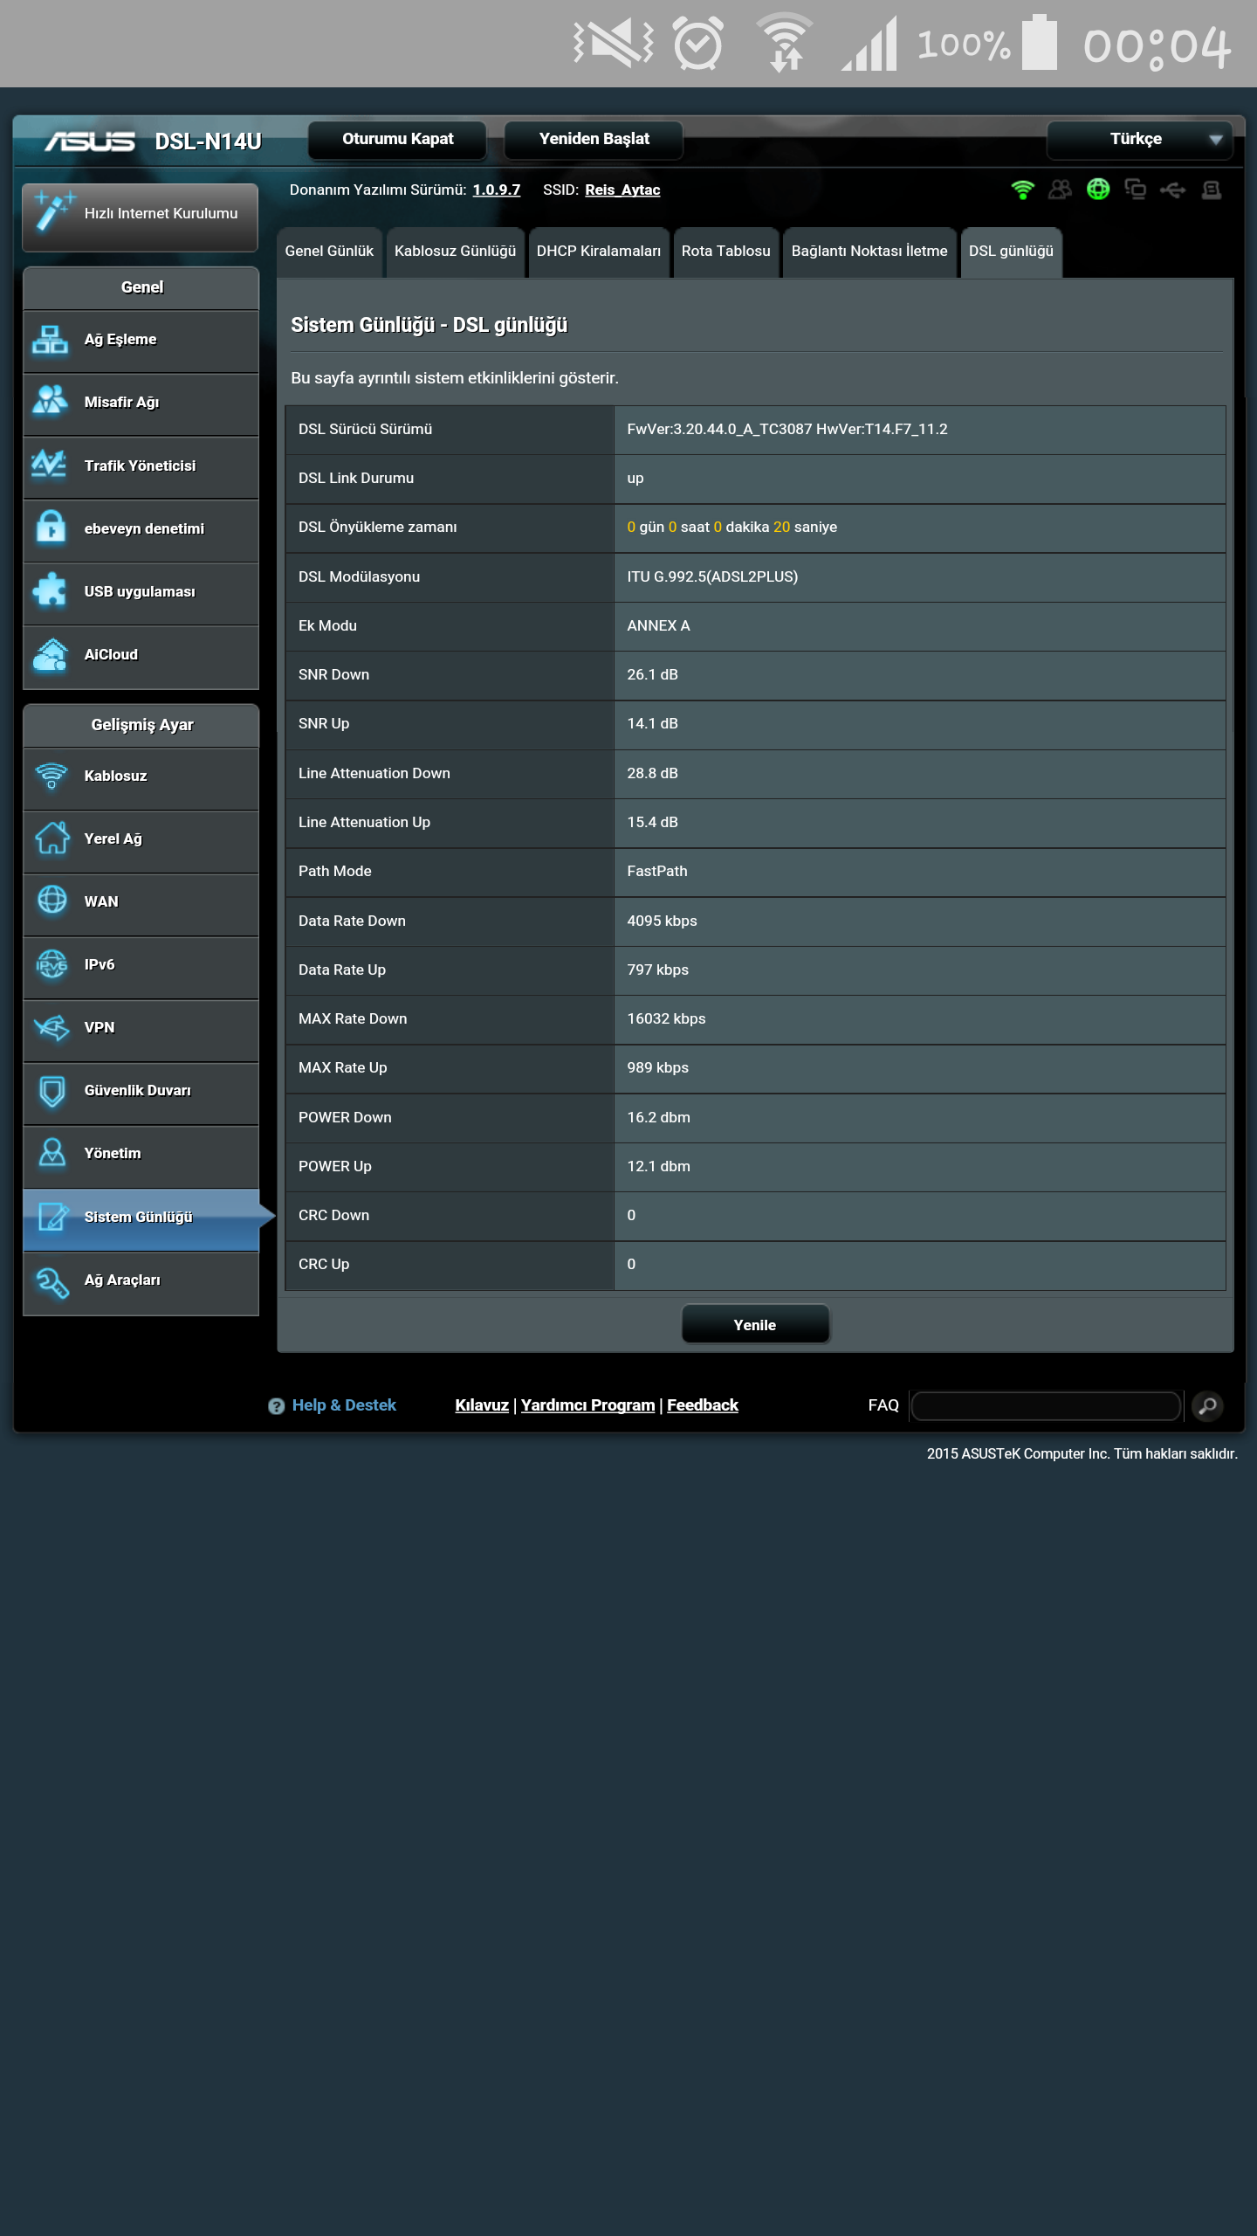Click the green internet globe status icon
Image resolution: width=1257 pixels, height=2236 pixels.
[1098, 189]
